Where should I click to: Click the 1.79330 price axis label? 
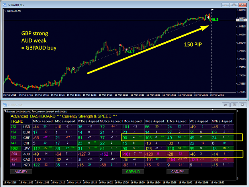pyautogui.click(x=241, y=67)
